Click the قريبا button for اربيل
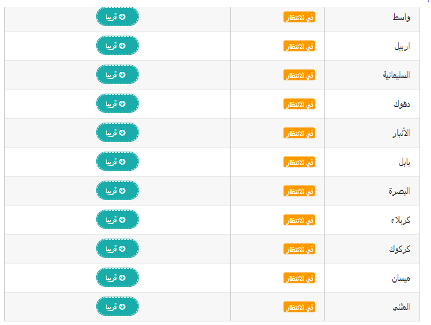 click(117, 45)
